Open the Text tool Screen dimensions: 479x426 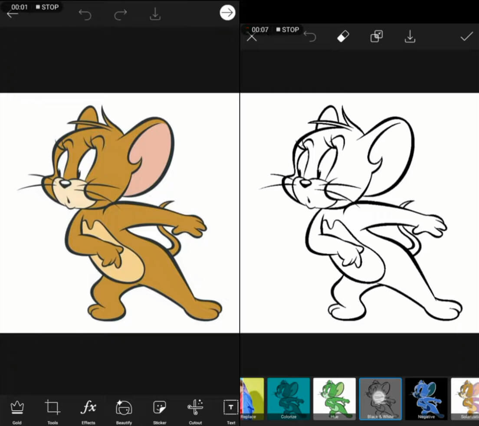click(x=231, y=412)
